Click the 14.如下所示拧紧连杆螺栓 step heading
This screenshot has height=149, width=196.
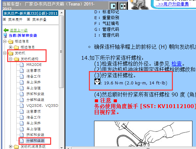pos(113,58)
